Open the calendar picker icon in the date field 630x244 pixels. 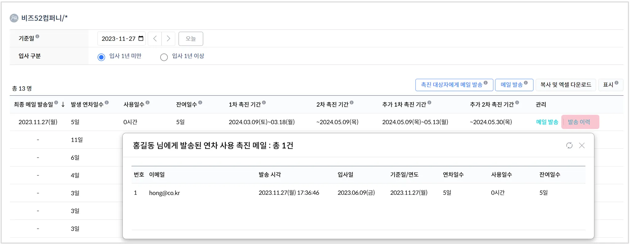click(141, 38)
